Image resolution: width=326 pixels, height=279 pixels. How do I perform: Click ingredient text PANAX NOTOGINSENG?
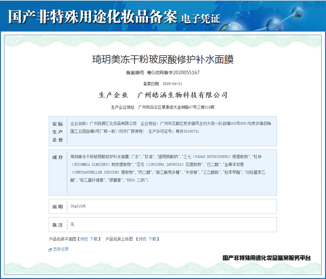click(x=212, y=157)
